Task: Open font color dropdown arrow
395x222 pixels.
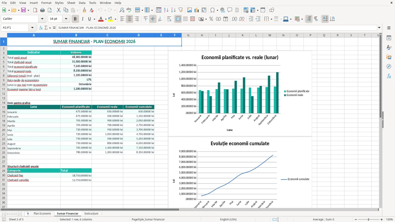Action: pos(105,19)
